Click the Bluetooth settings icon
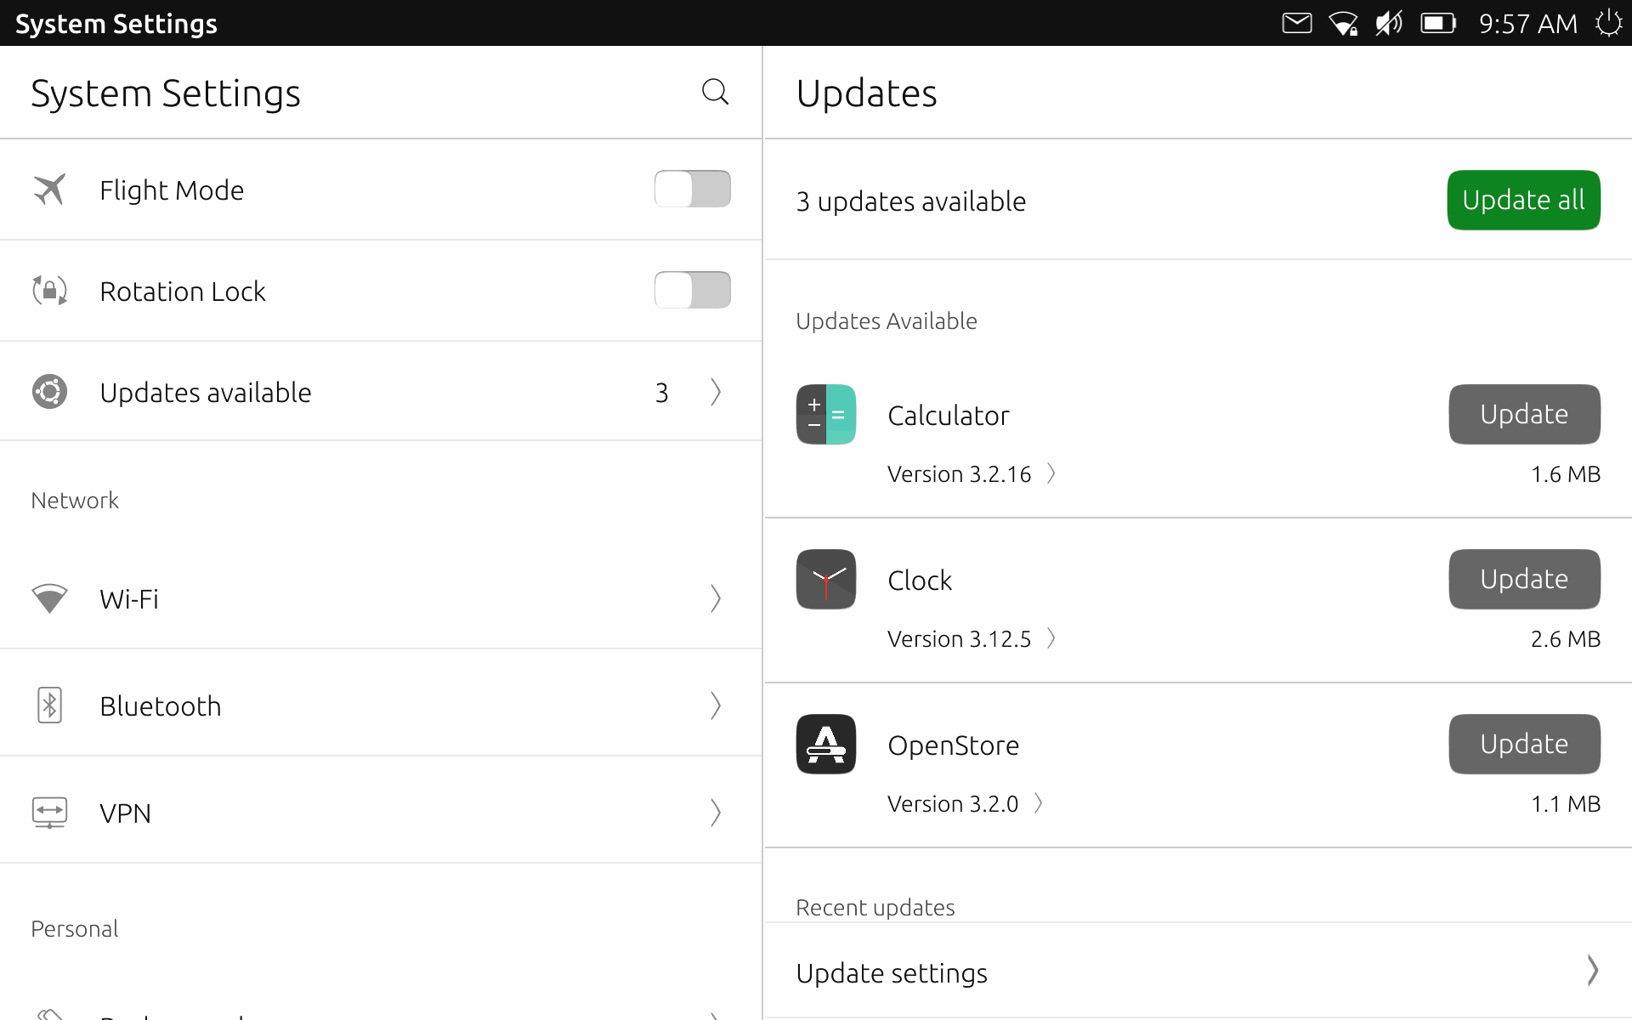This screenshot has width=1632, height=1020. (x=49, y=705)
